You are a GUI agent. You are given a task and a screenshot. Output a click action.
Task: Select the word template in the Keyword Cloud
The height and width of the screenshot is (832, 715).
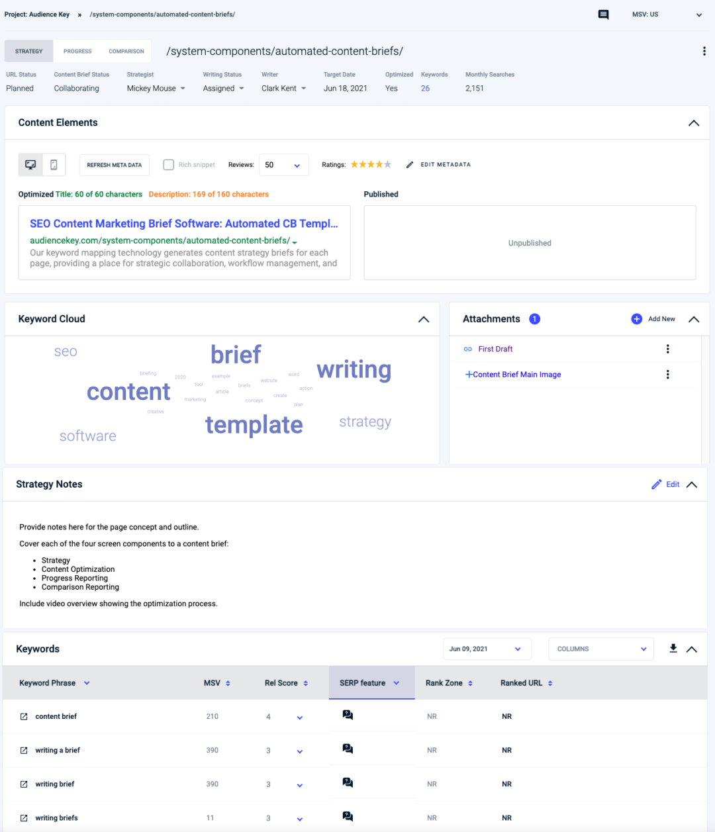254,424
